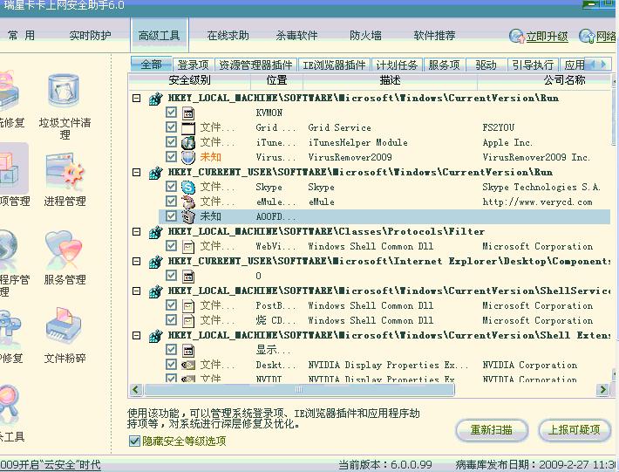Screen dimensions: 619x472
Task: Sort by 安全级别 column header
Action: pyautogui.click(x=189, y=80)
